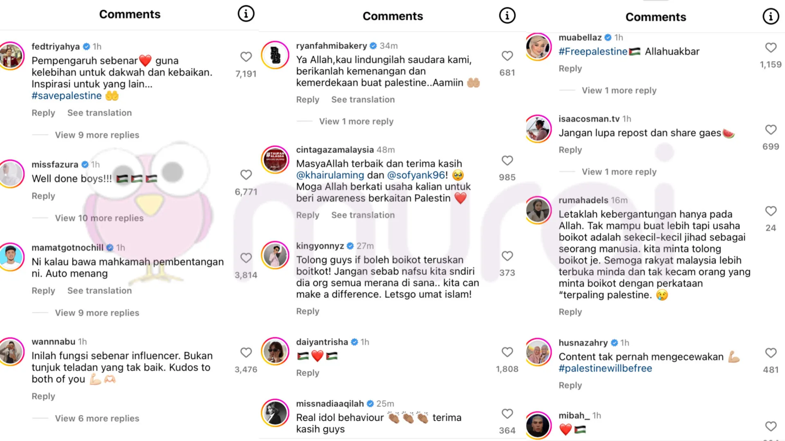The height and width of the screenshot is (441, 785).
Task: Open info icon in left Comments header
Action: pyautogui.click(x=246, y=14)
